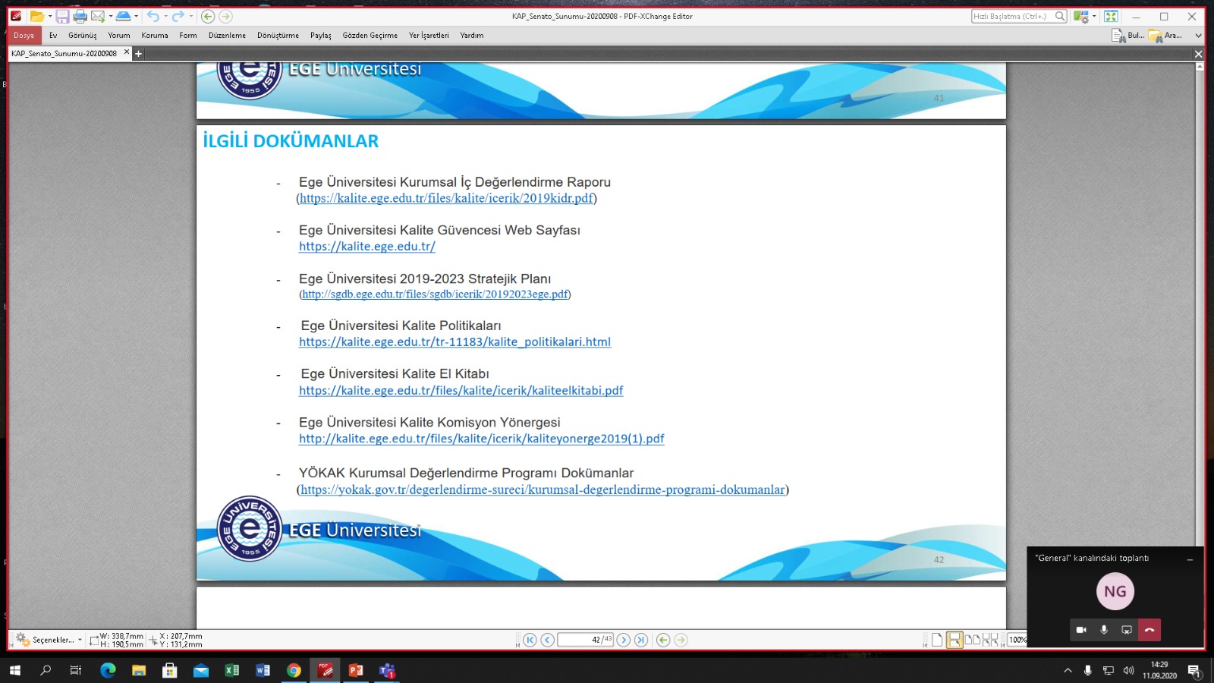Go to next page button

click(624, 640)
